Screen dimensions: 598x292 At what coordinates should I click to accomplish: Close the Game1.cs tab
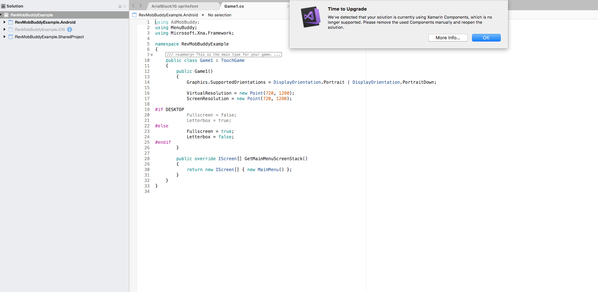tap(288, 6)
